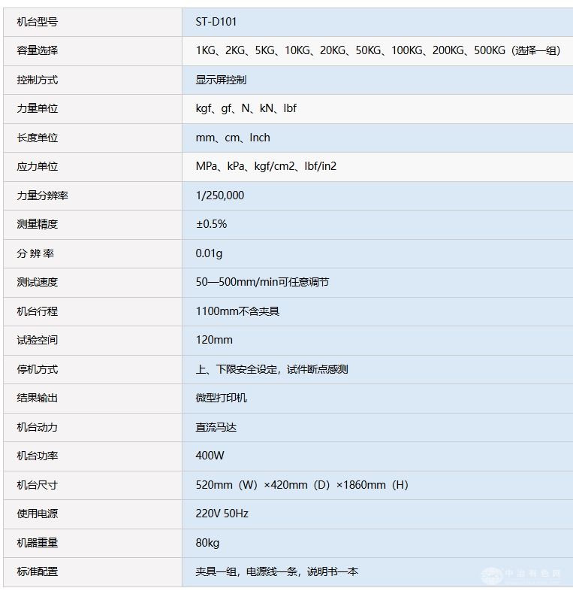
Task: Select the 400W power rating value
Action: click(210, 456)
